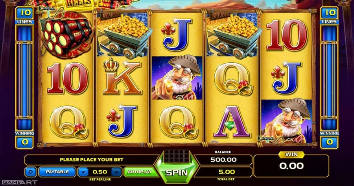Open the GameArt logo

pos(19,182)
